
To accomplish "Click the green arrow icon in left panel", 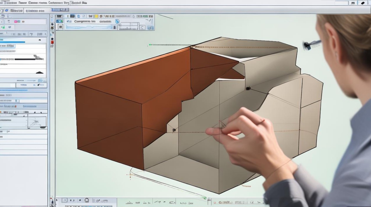I will pyautogui.click(x=3, y=27).
